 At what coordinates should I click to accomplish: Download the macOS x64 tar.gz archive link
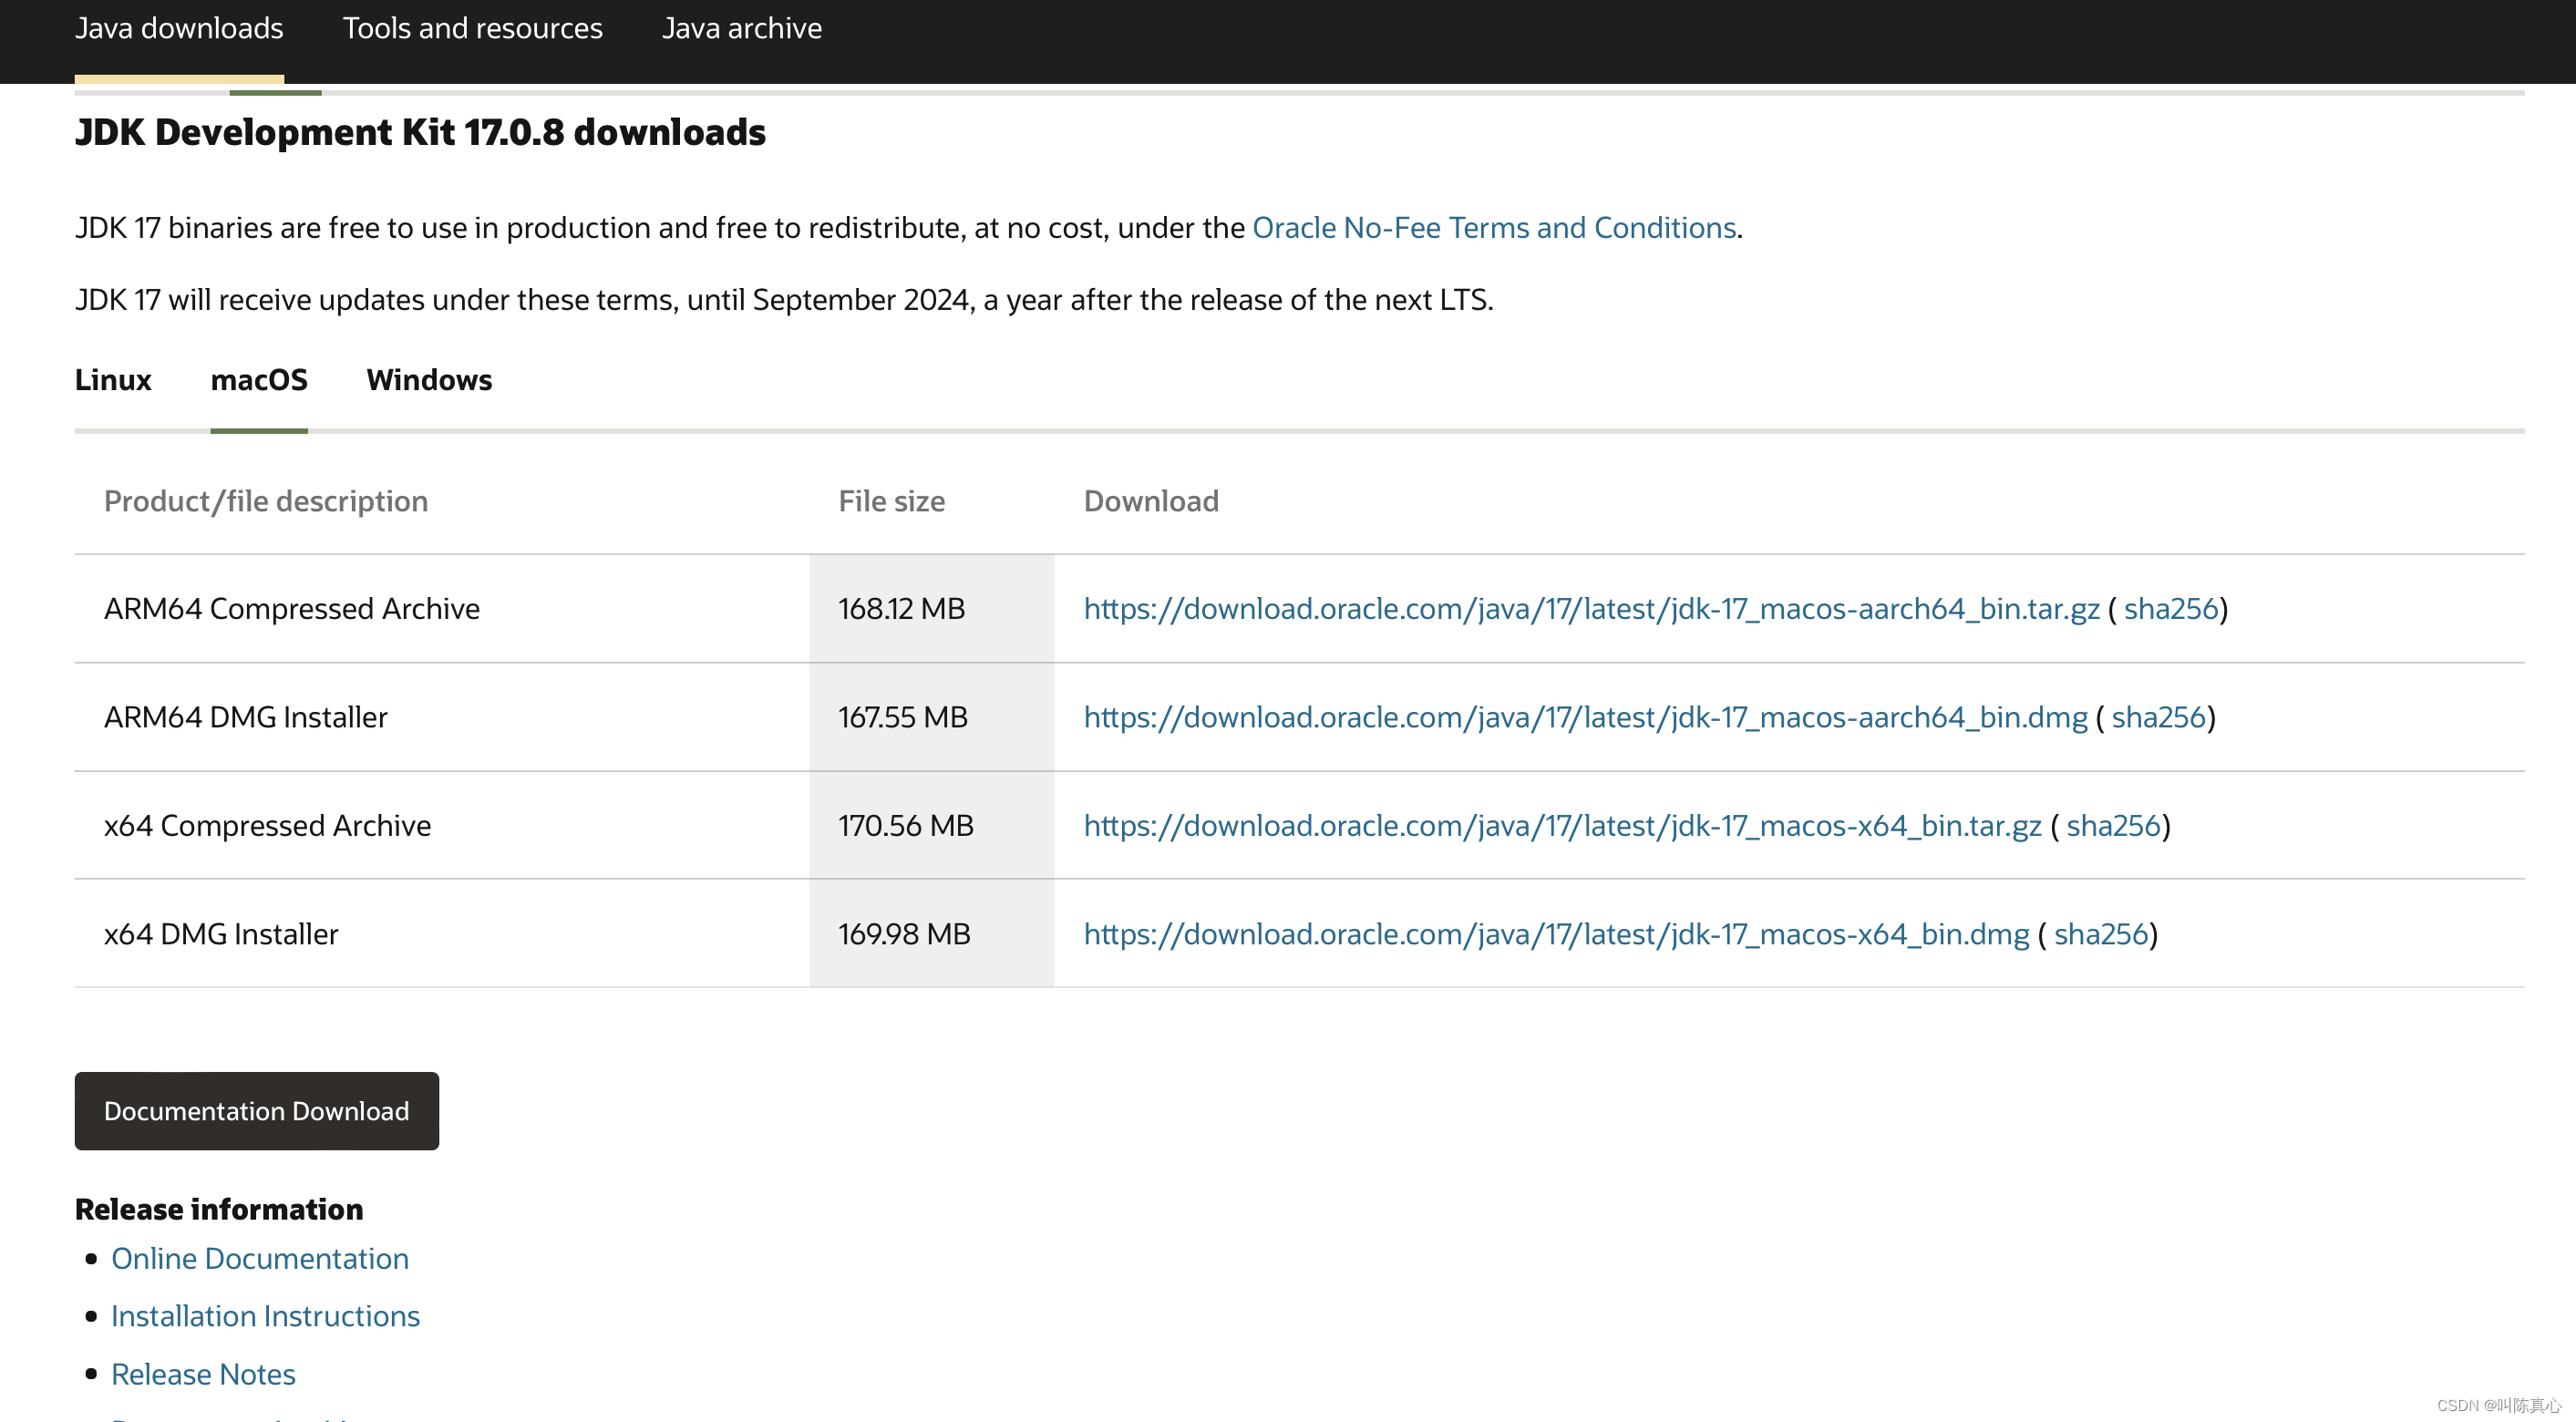pyautogui.click(x=1562, y=826)
